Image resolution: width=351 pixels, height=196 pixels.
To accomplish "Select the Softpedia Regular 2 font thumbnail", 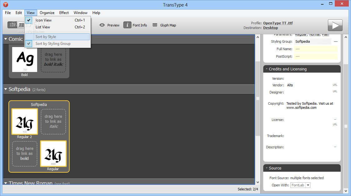I will (x=25, y=122).
